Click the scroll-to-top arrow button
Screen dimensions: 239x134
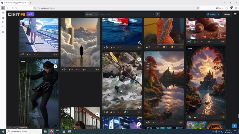[x=234, y=126]
